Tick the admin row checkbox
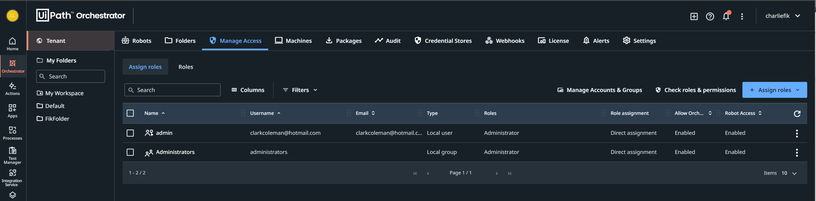816x201 pixels. [130, 133]
